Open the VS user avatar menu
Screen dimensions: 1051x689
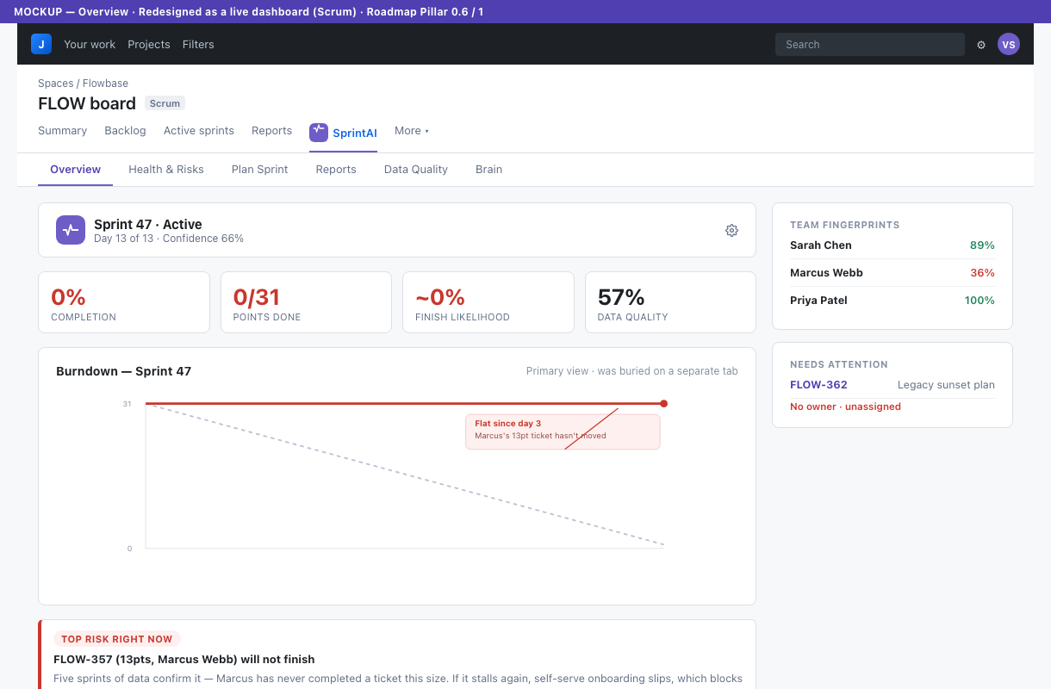1009,44
